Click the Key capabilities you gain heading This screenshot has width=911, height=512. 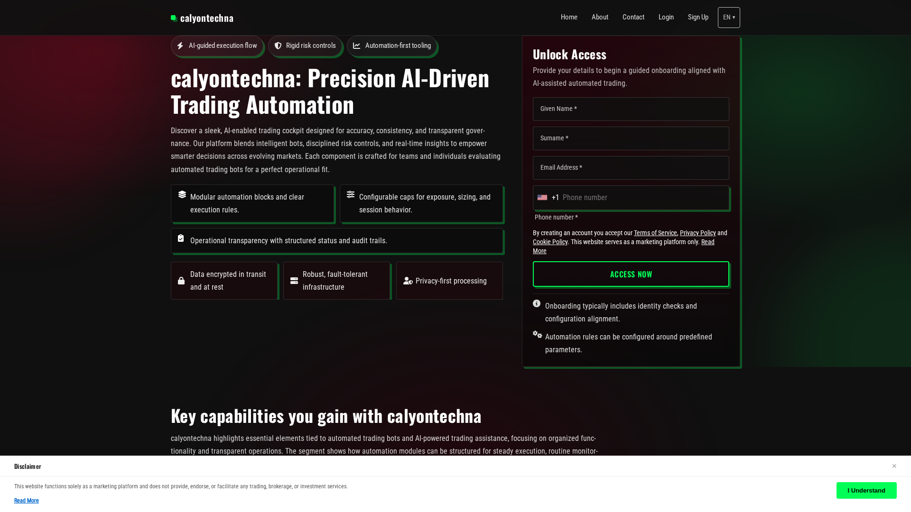point(326,416)
